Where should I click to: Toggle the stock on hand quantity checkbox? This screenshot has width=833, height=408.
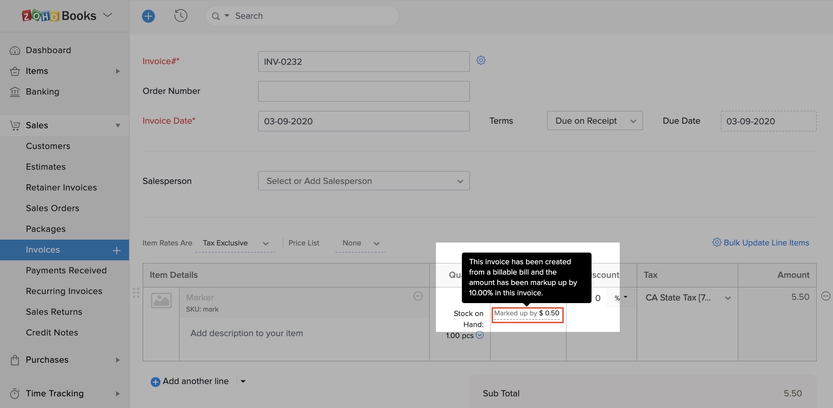[x=480, y=335]
